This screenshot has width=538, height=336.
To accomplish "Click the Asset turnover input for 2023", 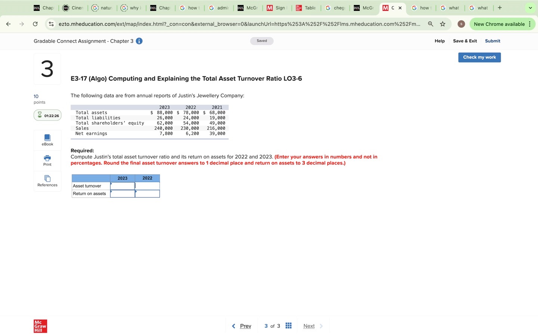I will pos(123,186).
